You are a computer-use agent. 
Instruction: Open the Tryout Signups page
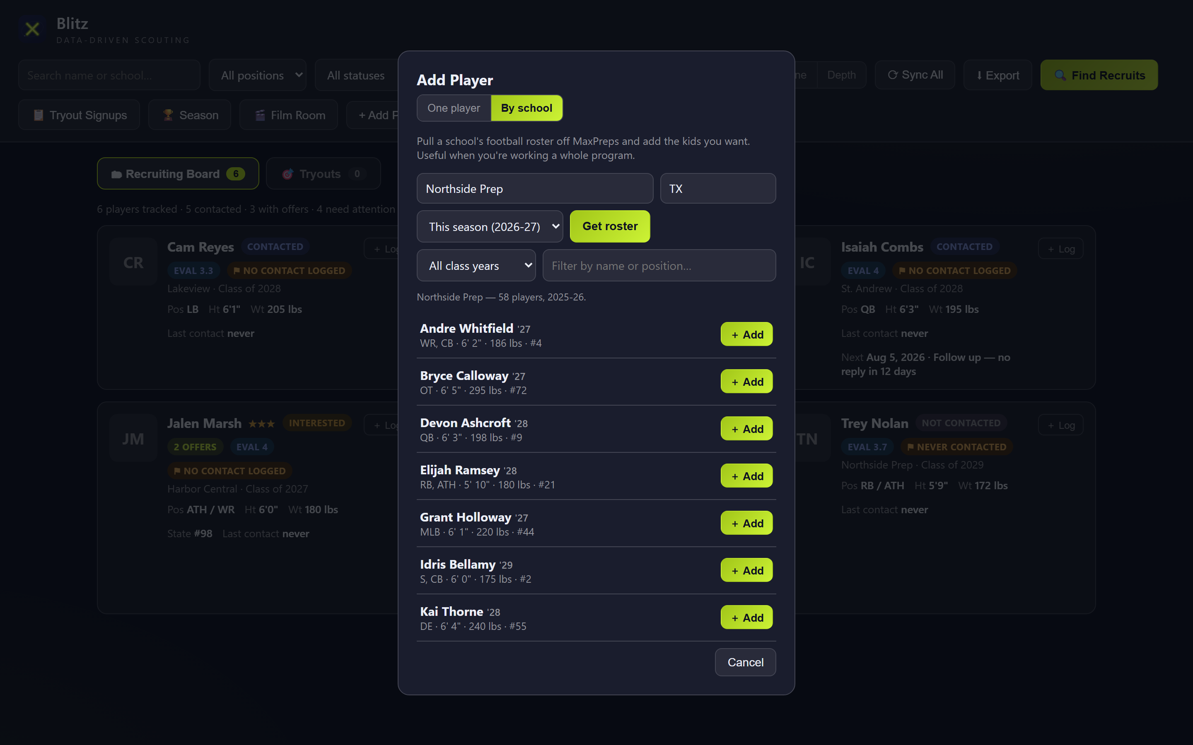pos(80,115)
